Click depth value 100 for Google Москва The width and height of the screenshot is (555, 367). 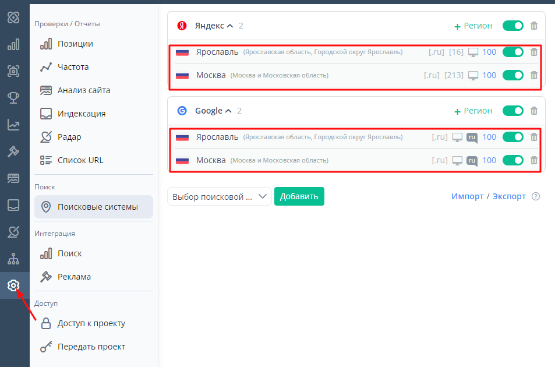[489, 160]
